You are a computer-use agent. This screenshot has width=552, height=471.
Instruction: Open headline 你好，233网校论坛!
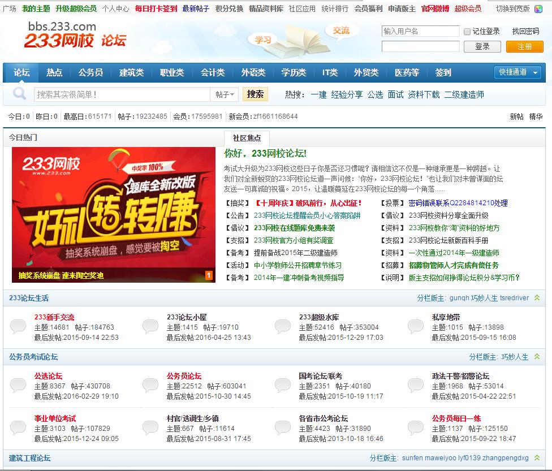tap(265, 153)
